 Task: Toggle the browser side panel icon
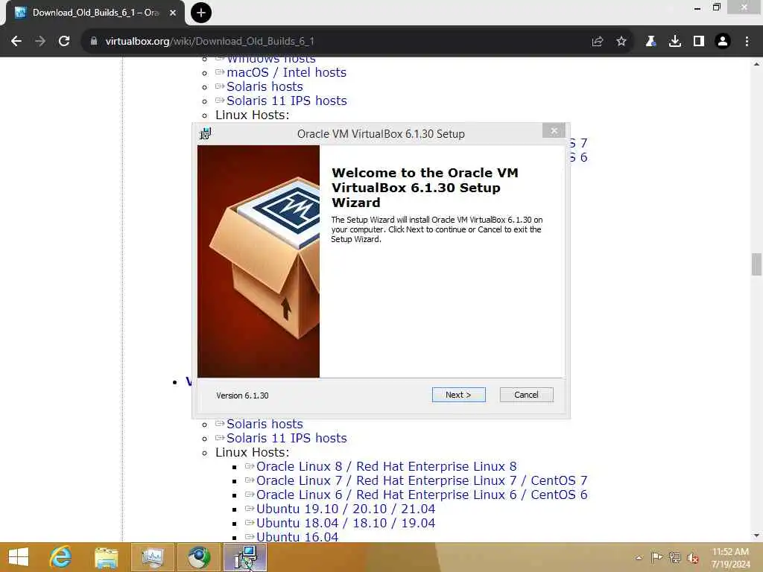tap(699, 42)
